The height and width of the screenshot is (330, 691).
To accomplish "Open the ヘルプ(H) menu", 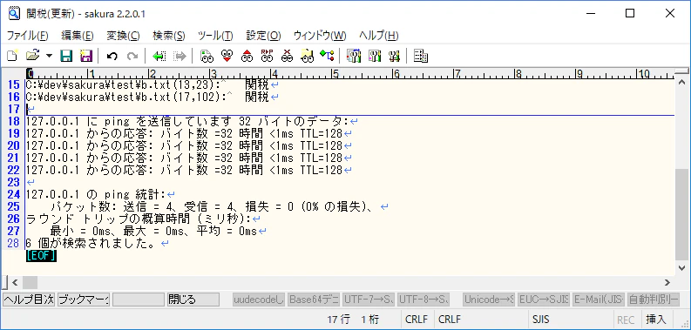I will click(x=379, y=36).
